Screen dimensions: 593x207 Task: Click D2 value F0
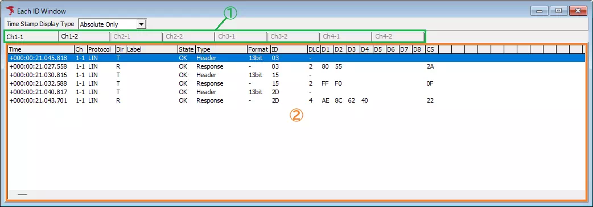[x=338, y=83]
